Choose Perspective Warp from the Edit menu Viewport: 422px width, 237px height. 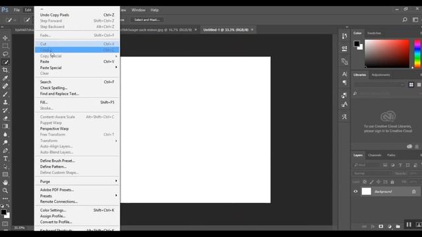click(x=77, y=129)
